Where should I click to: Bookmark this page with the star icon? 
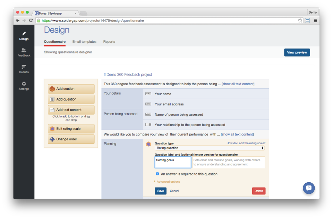tap(300, 20)
